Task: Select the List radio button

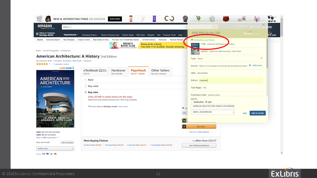Action: coord(206,102)
